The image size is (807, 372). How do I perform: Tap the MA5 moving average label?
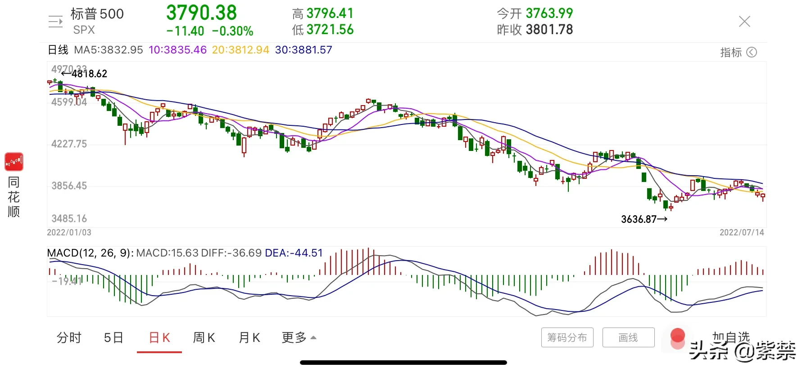click(109, 50)
